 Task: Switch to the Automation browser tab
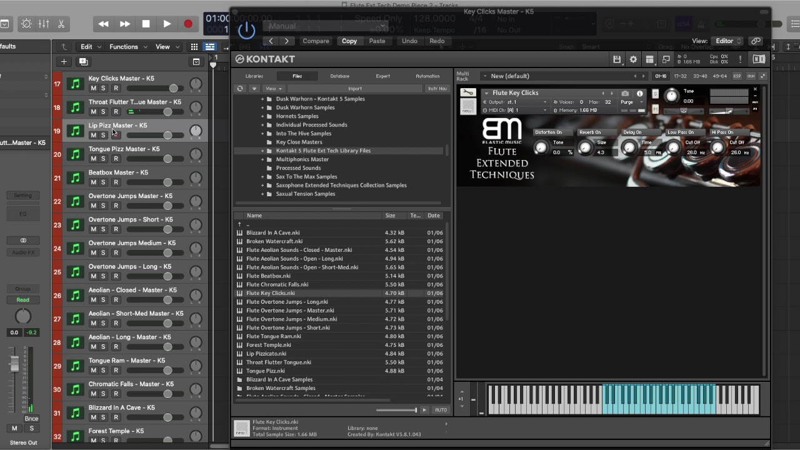(427, 76)
